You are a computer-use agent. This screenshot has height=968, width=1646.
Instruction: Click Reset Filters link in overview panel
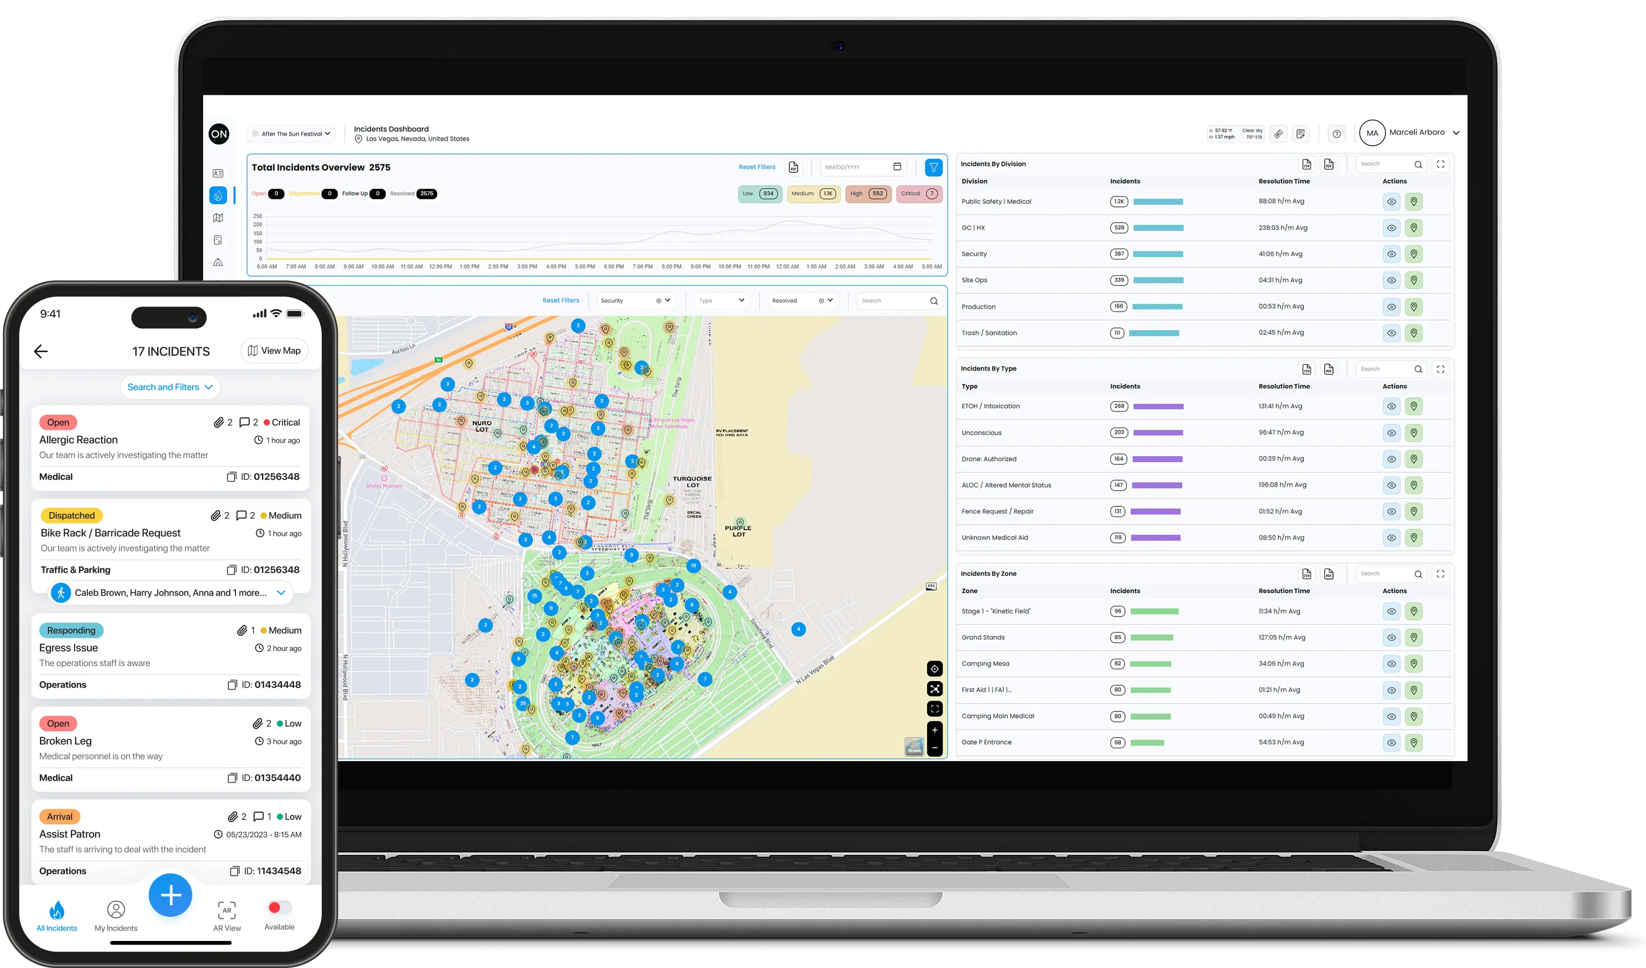[x=757, y=167]
